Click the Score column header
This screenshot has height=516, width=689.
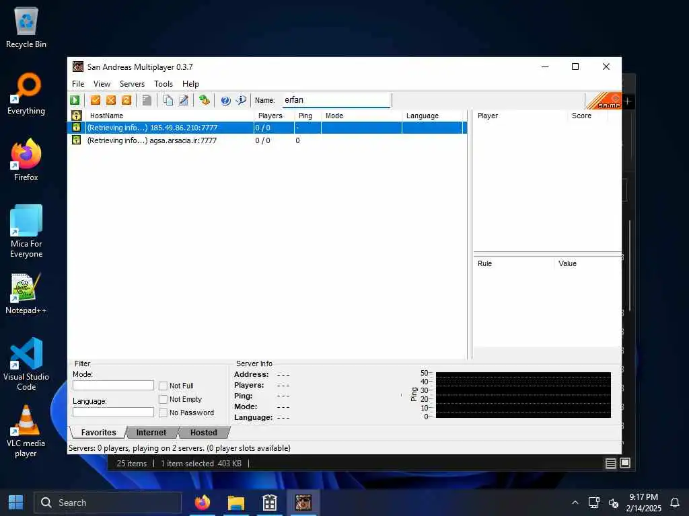point(587,116)
